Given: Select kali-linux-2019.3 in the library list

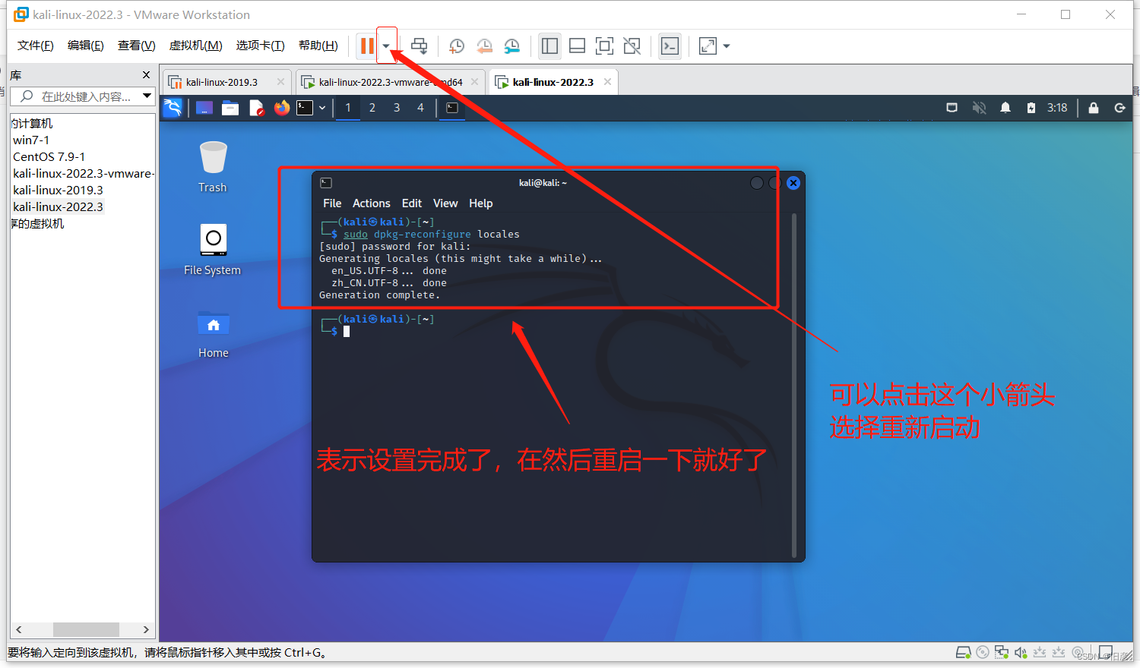Looking at the screenshot, I should tap(58, 191).
